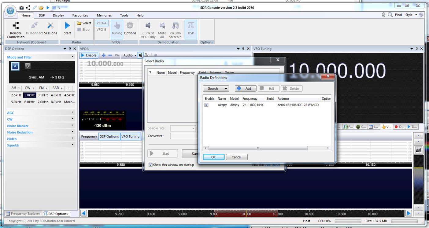Image resolution: width=429 pixels, height=228 pixels.
Task: Close the DSP Options panel
Action: 75,49
